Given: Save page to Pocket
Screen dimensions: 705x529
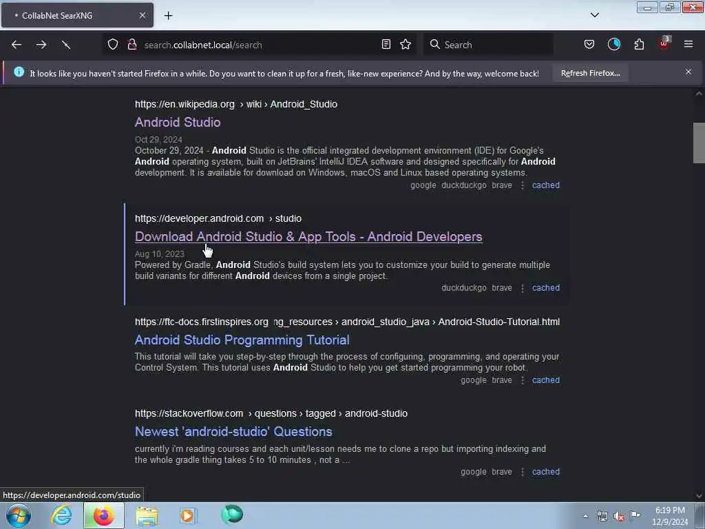Looking at the screenshot, I should tap(589, 44).
